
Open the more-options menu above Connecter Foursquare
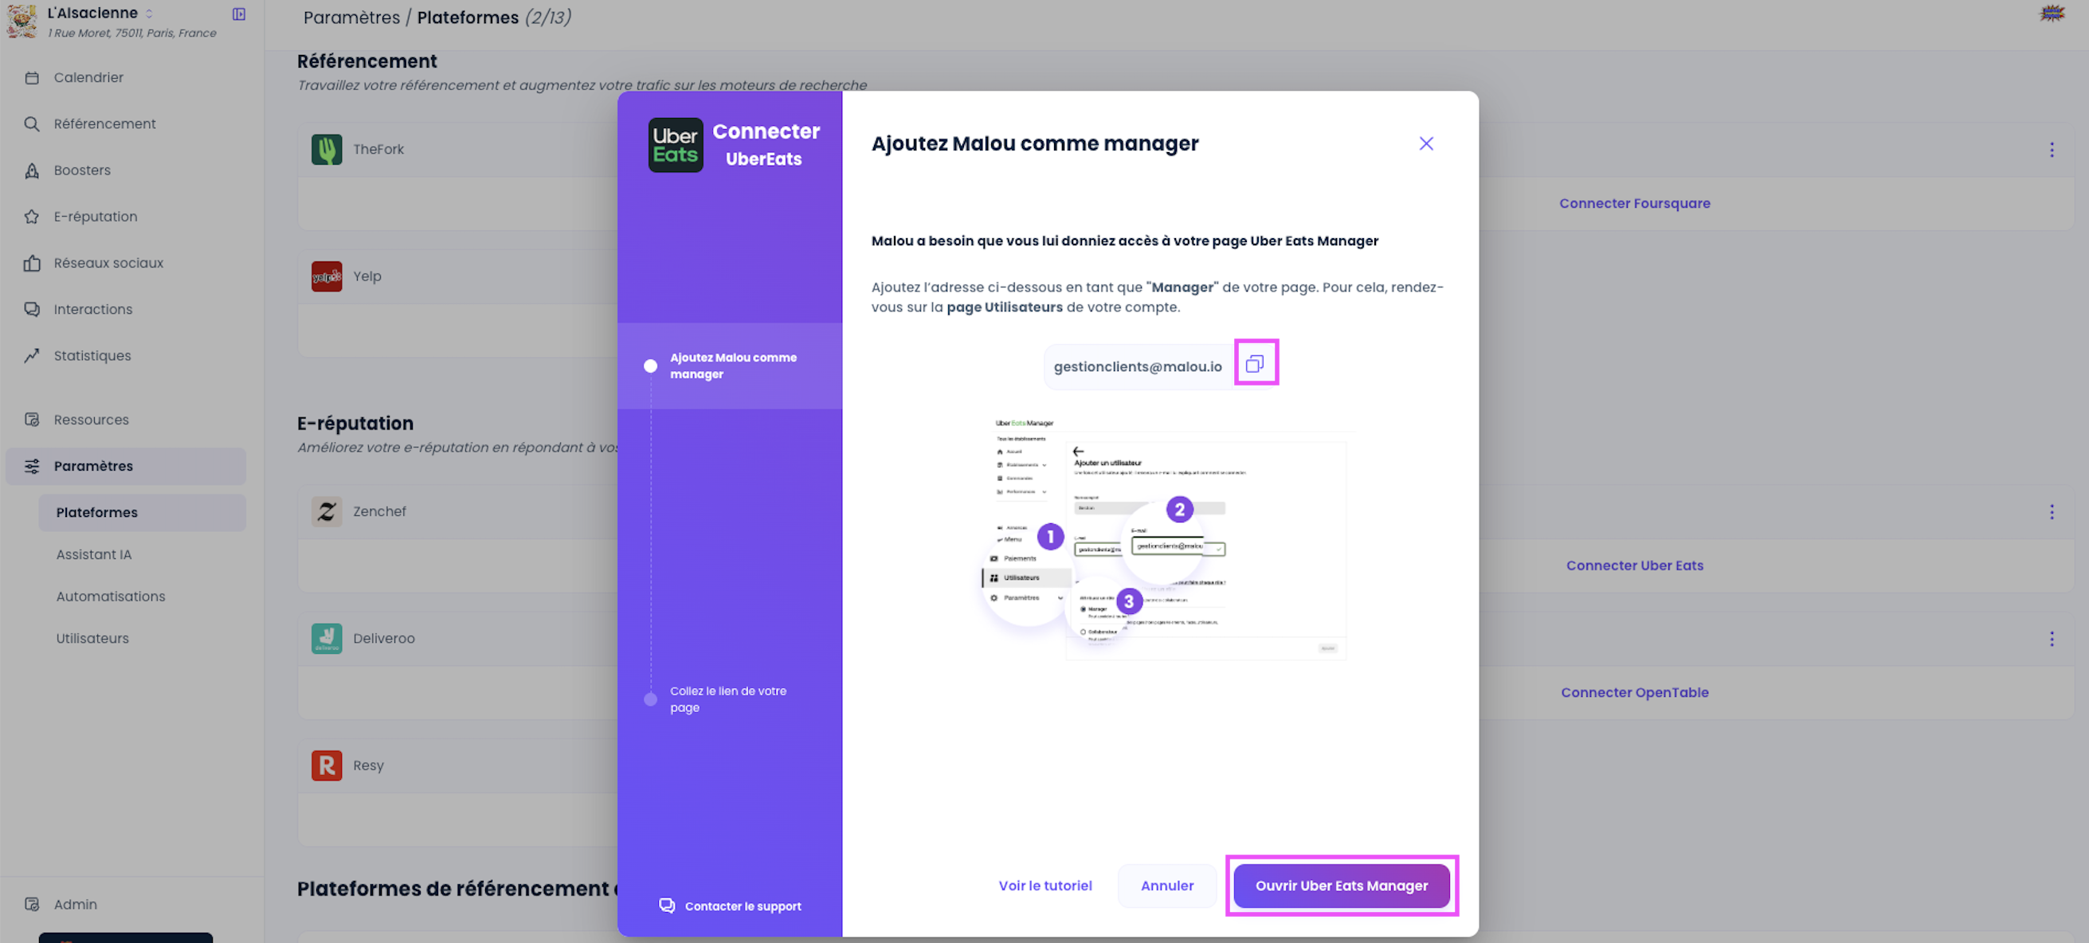pyautogui.click(x=2051, y=149)
